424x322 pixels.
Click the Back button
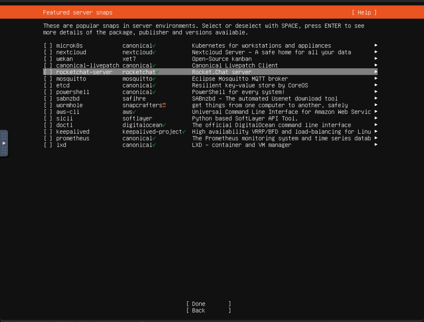click(208, 311)
